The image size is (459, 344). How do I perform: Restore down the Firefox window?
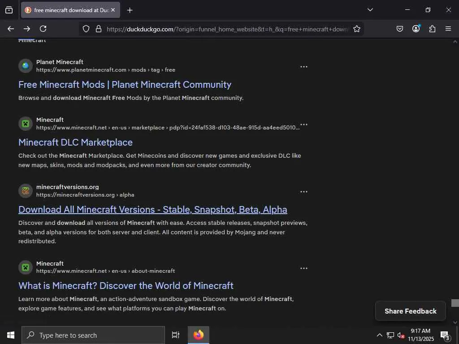[428, 10]
